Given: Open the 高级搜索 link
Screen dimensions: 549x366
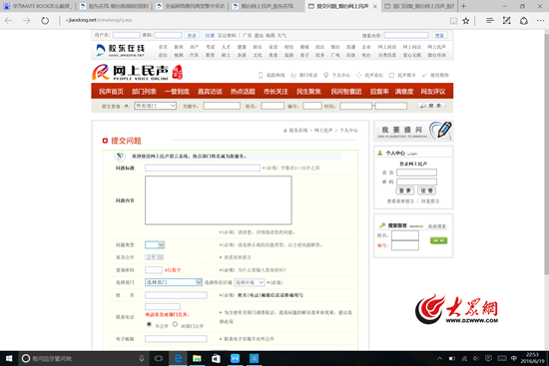Looking at the screenshot, I should click(437, 226).
